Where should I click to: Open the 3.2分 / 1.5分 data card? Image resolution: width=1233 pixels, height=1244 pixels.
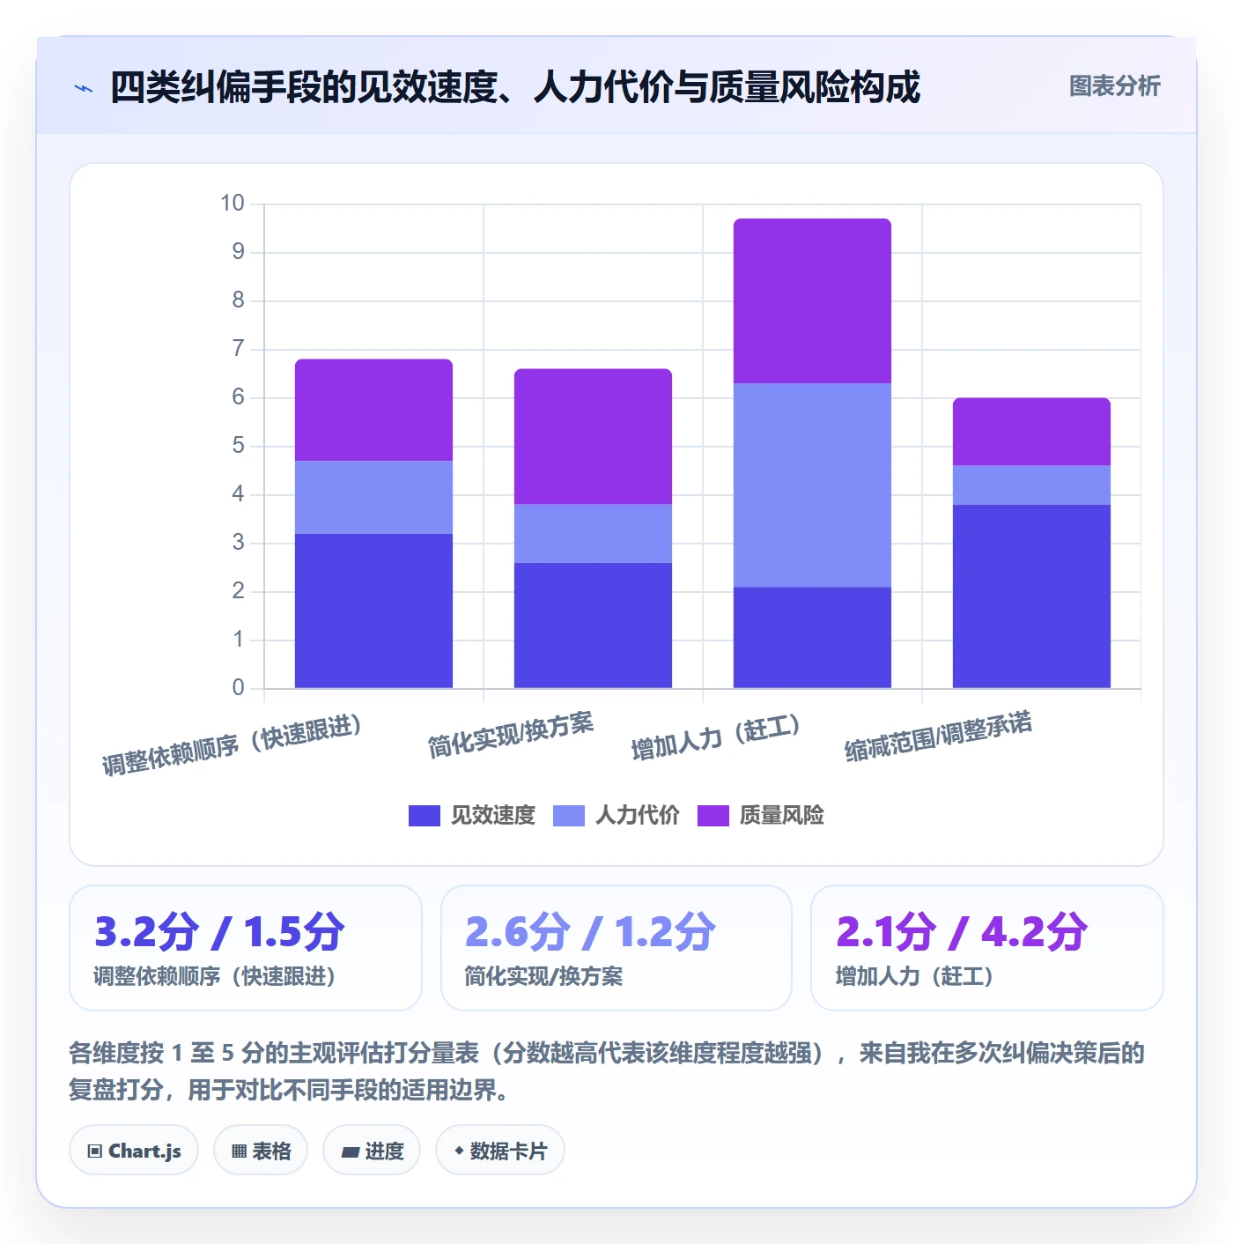[x=246, y=948]
